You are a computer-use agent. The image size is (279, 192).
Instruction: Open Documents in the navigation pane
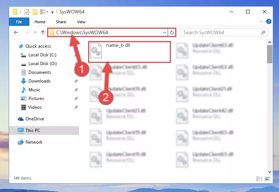click(40, 72)
